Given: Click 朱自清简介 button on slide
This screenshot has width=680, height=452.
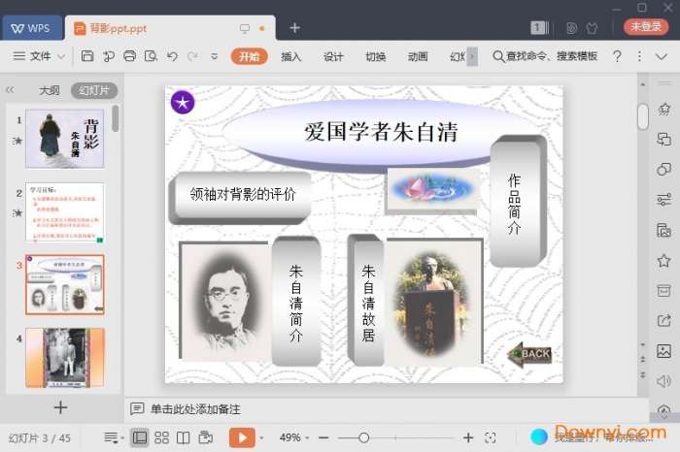Looking at the screenshot, I should pyautogui.click(x=296, y=301).
